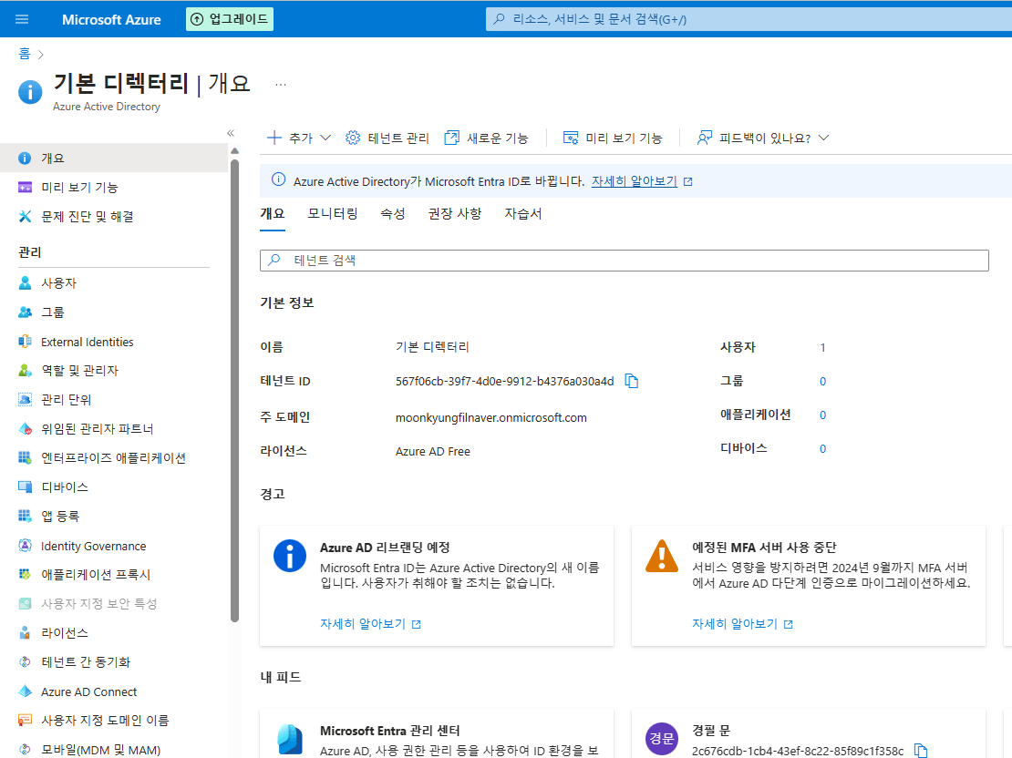Focus the 리소스, 서비스 및 문서 검색 search box
The width and height of the screenshot is (1012, 758).
[x=749, y=19]
